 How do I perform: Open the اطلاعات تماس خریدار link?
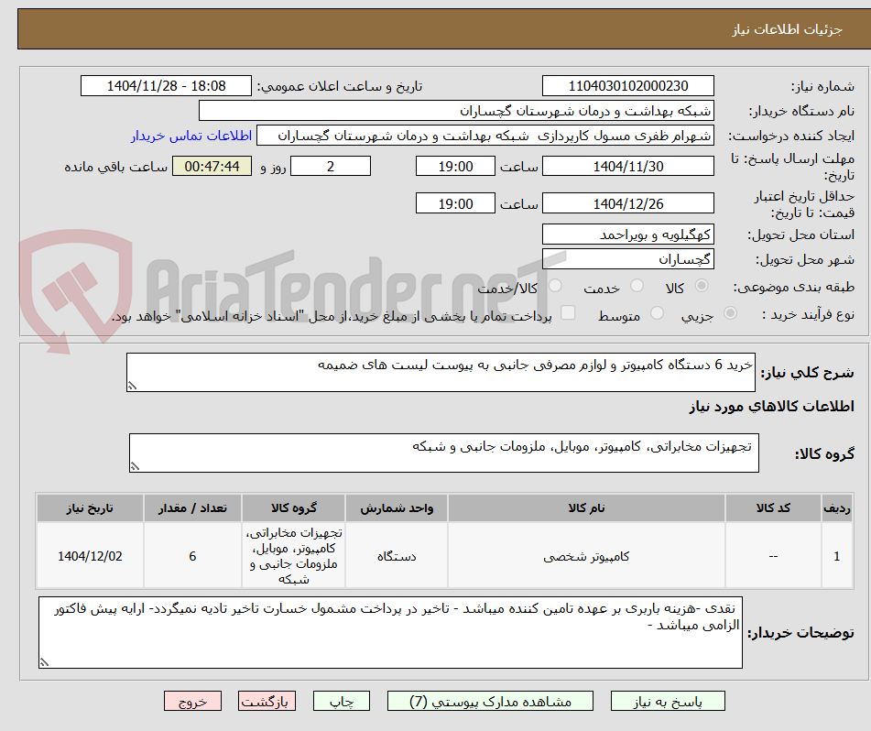(x=191, y=136)
